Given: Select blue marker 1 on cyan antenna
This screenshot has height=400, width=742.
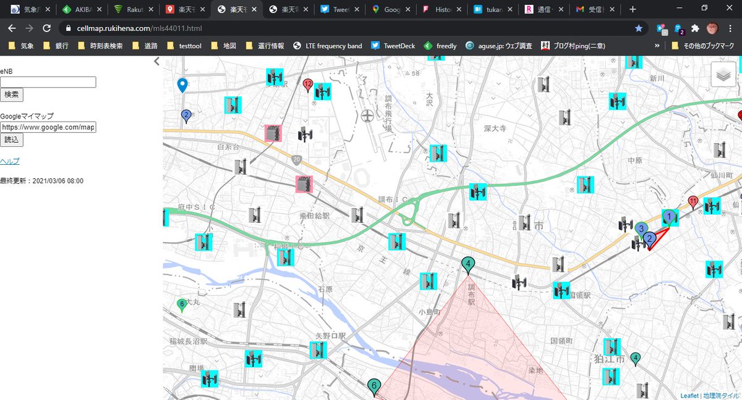Looking at the screenshot, I should click(x=669, y=217).
